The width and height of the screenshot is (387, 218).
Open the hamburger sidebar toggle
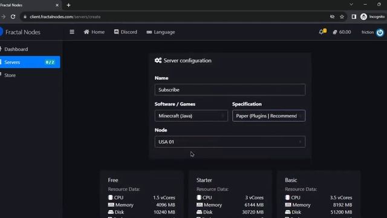pyautogui.click(x=72, y=32)
